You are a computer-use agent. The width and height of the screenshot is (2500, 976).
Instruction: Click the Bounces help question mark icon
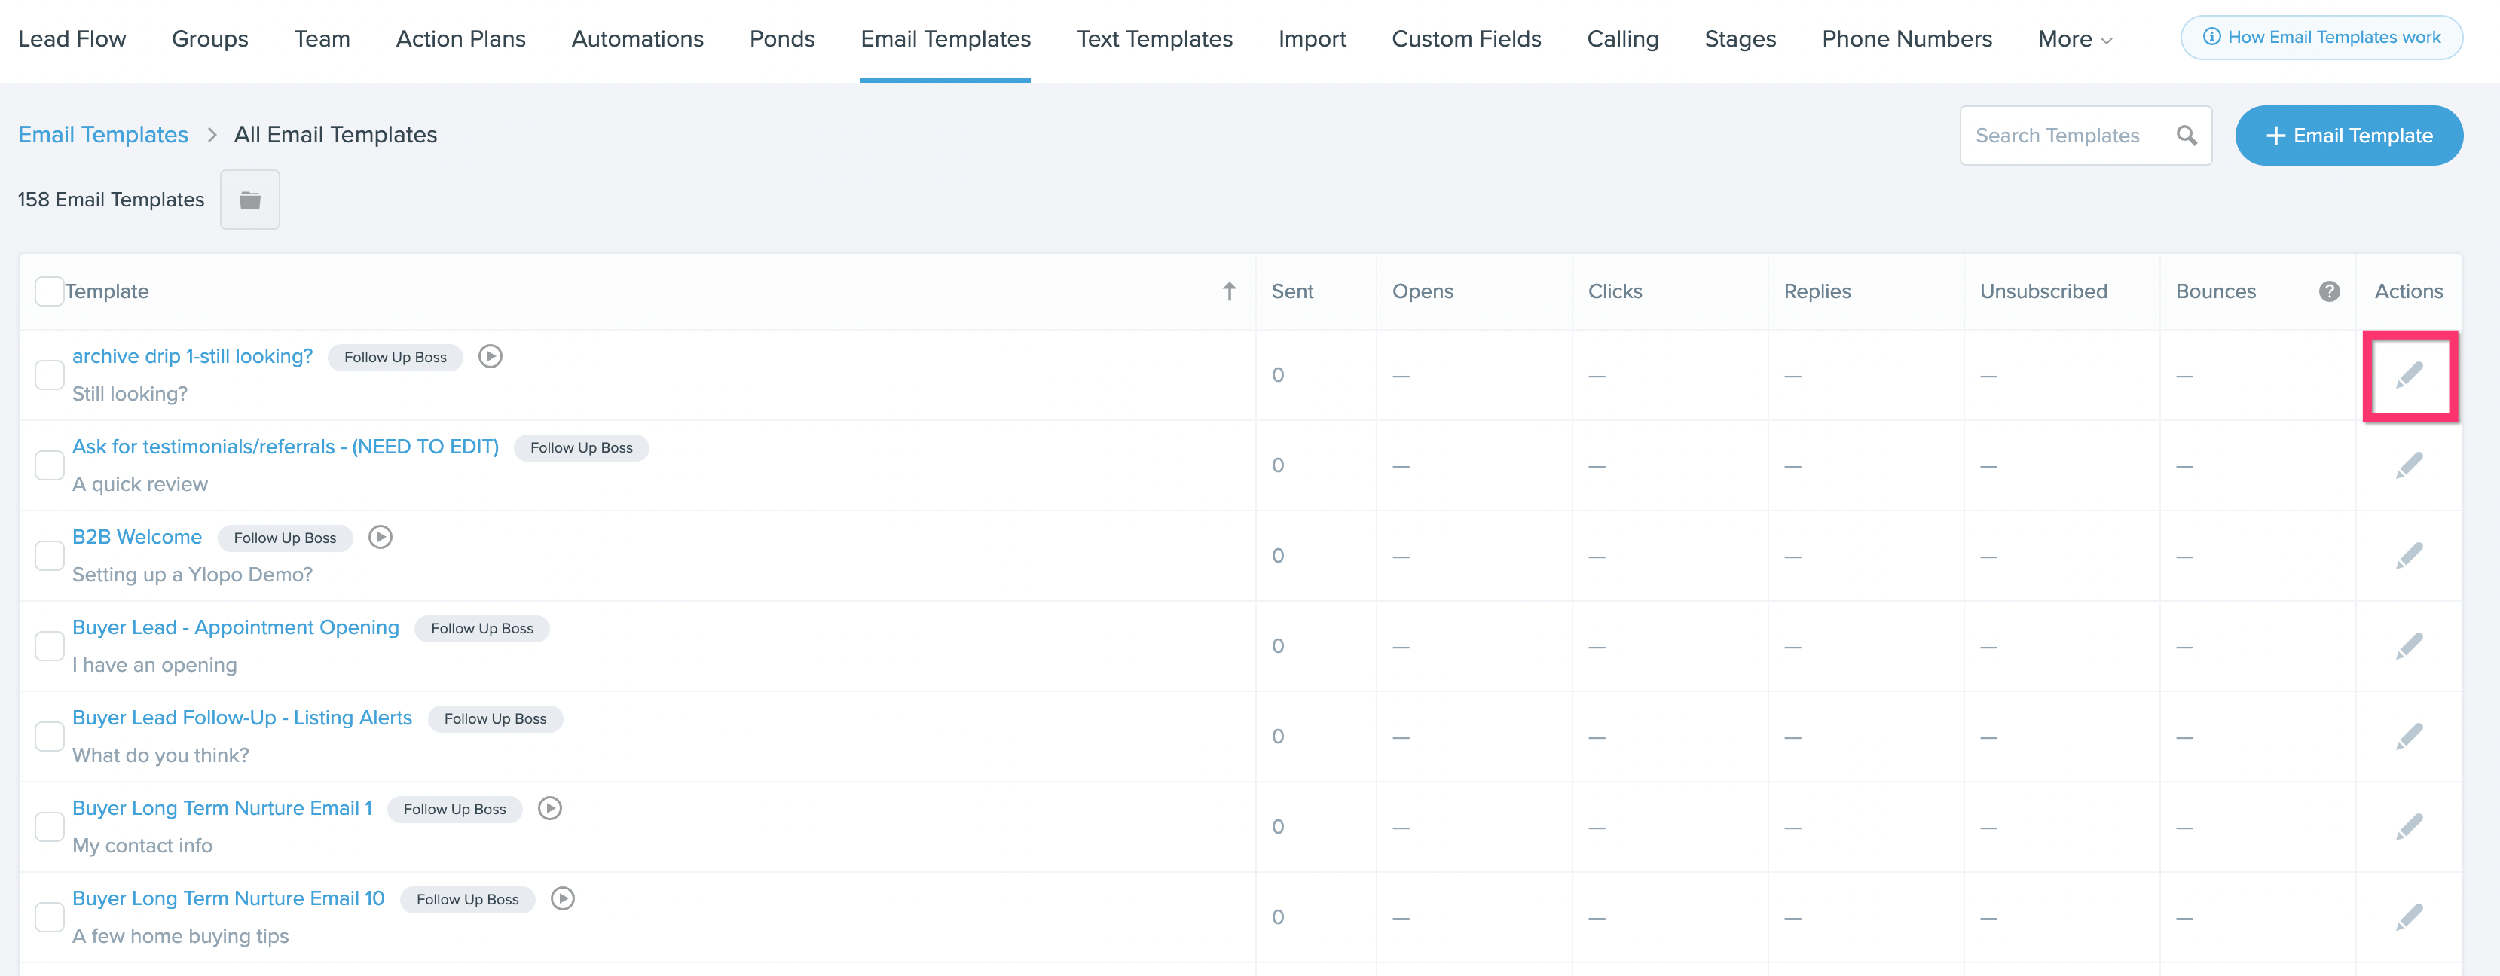click(x=2329, y=292)
